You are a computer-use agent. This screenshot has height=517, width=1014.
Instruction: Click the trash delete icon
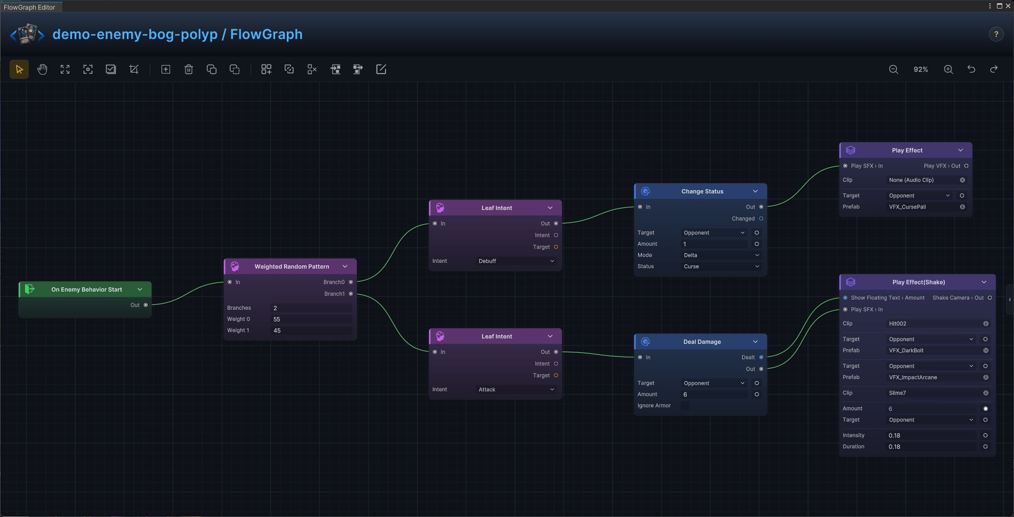(189, 69)
